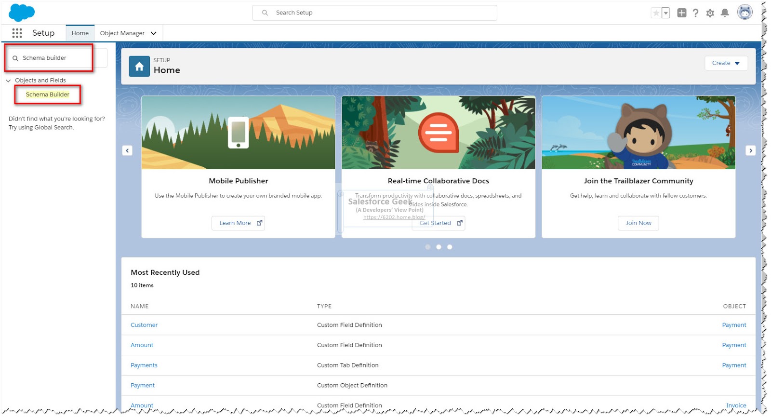Click the Favorites star icon

pyautogui.click(x=656, y=13)
